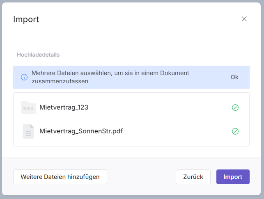Image resolution: width=264 pixels, height=199 pixels.
Task: Select the Mietvertrag_123 folder name
Action: pyautogui.click(x=64, y=108)
